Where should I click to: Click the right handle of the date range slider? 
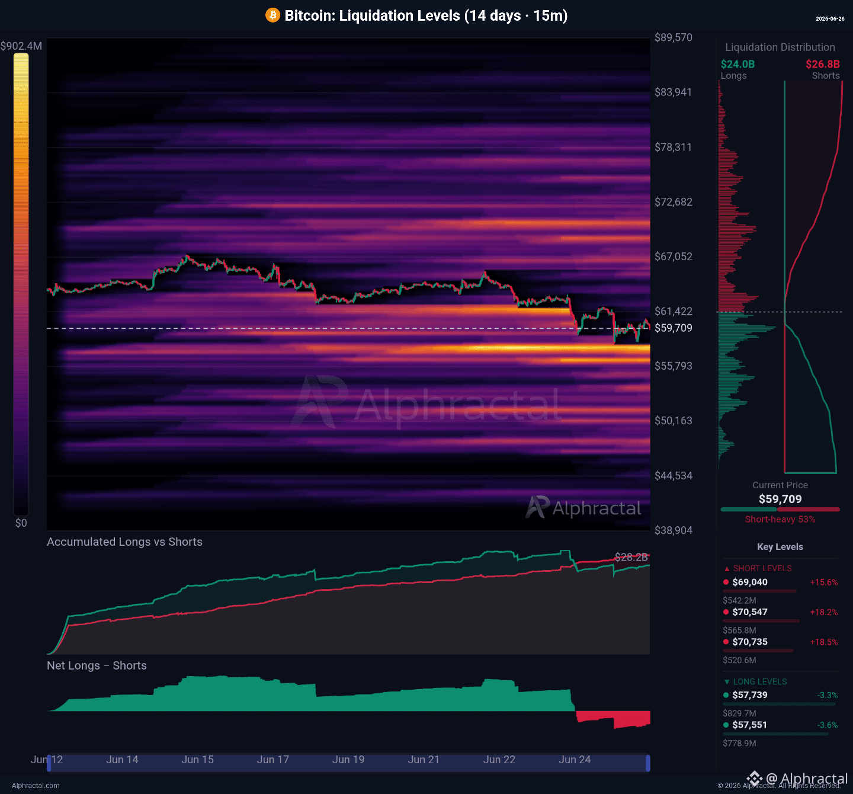648,763
